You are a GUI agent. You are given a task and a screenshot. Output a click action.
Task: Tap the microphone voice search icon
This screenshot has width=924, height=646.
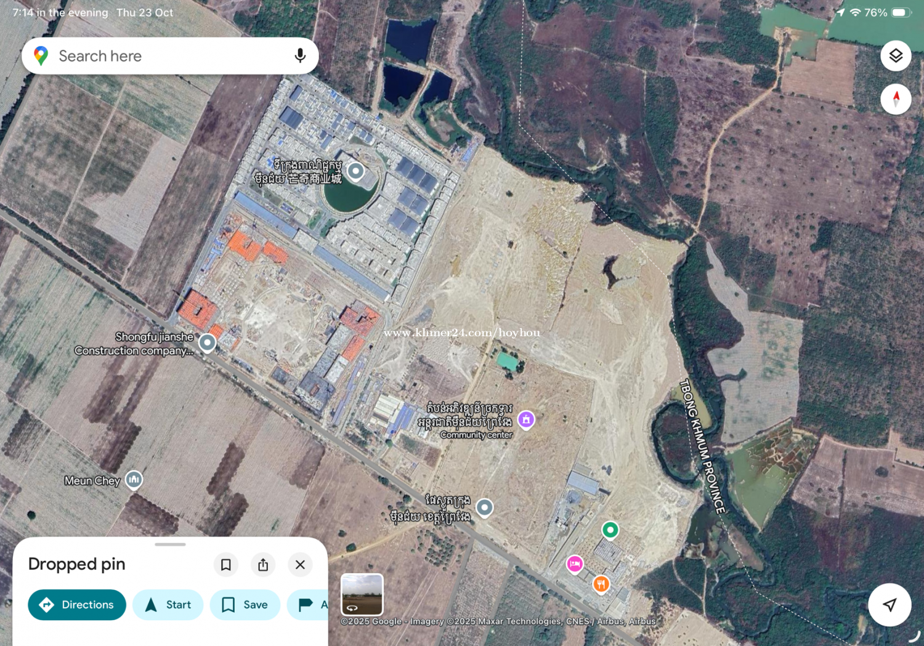point(300,56)
